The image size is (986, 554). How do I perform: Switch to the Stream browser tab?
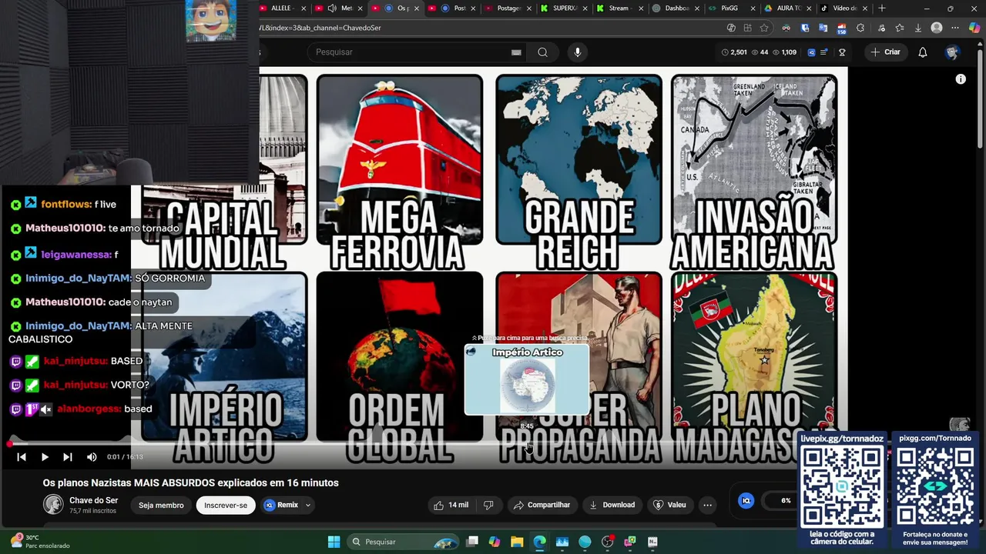click(x=619, y=8)
